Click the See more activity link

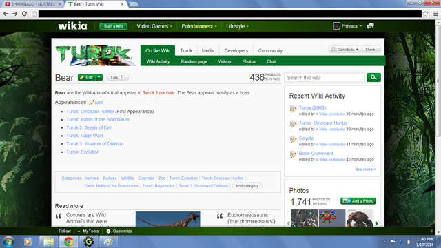365,169
